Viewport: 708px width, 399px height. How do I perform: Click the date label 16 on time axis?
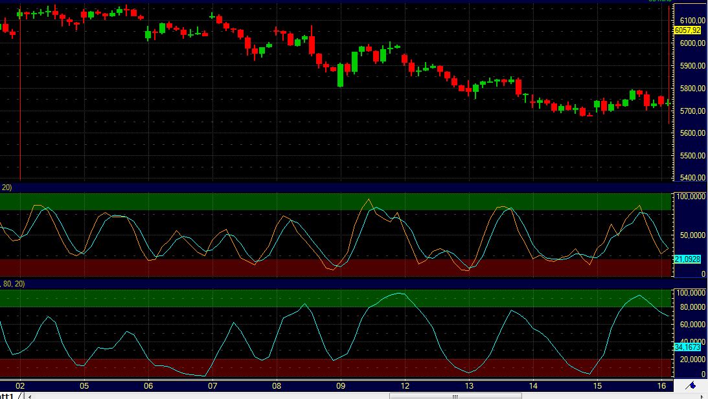pyautogui.click(x=661, y=386)
